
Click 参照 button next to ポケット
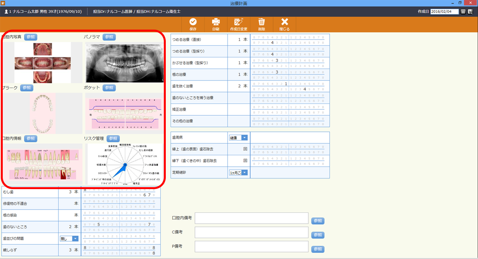click(x=109, y=88)
